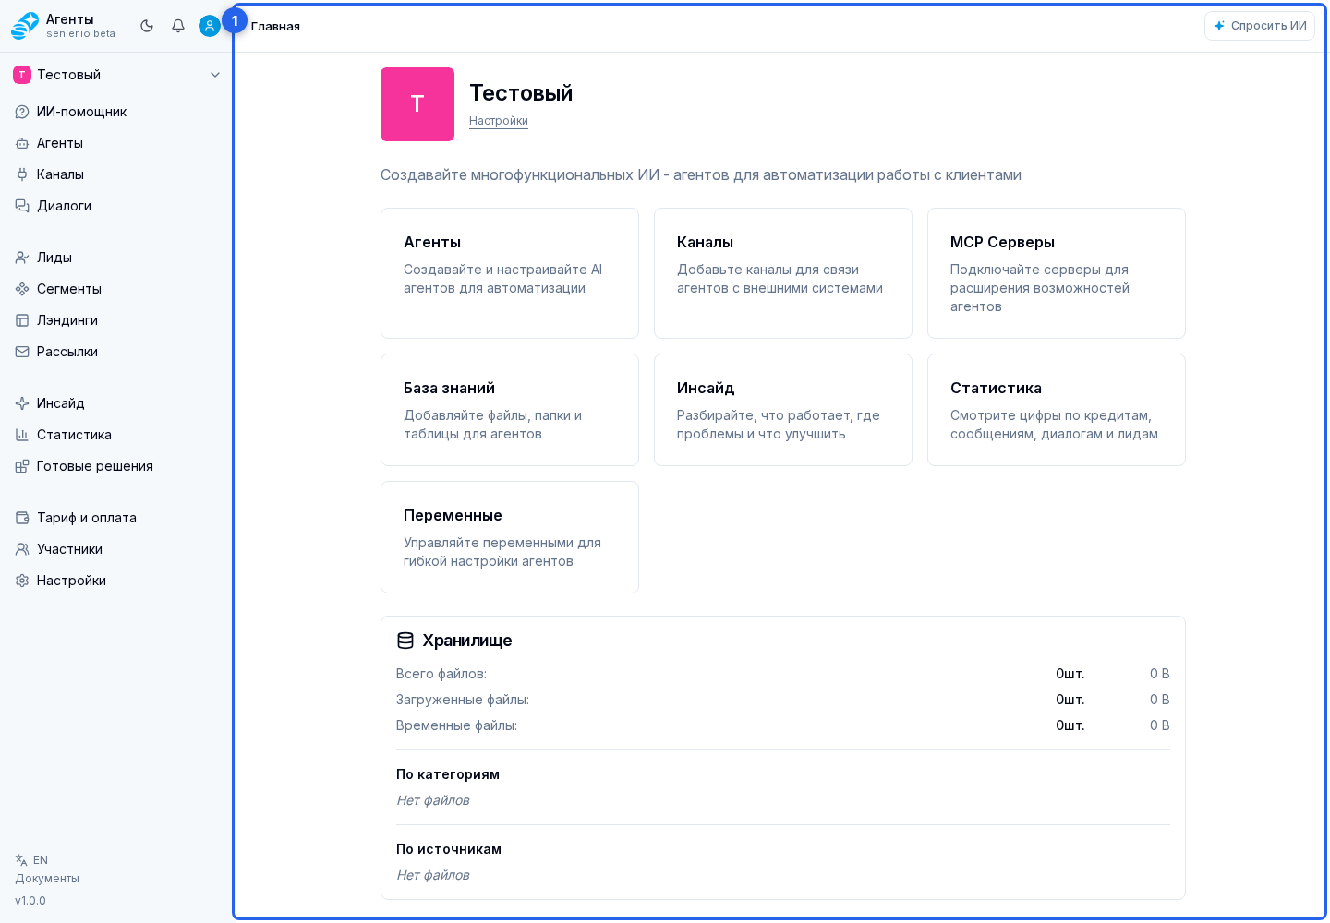Open the Каналы plug icon in sidebar
Screen dimensions: 1330x923
coord(22,174)
